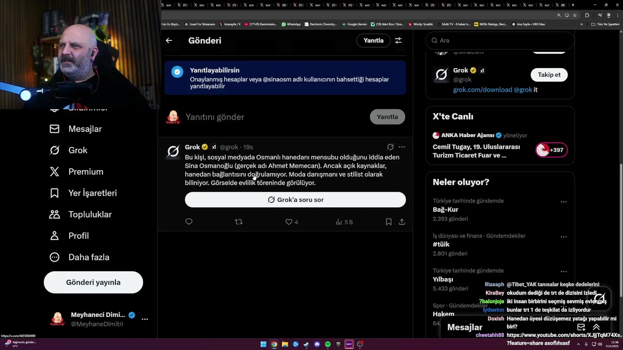Open the @grok mention link in bio
Screen dimensions: 623x350
[x=523, y=90]
